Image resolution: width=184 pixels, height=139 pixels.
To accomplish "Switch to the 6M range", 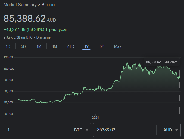I will click(54, 46).
